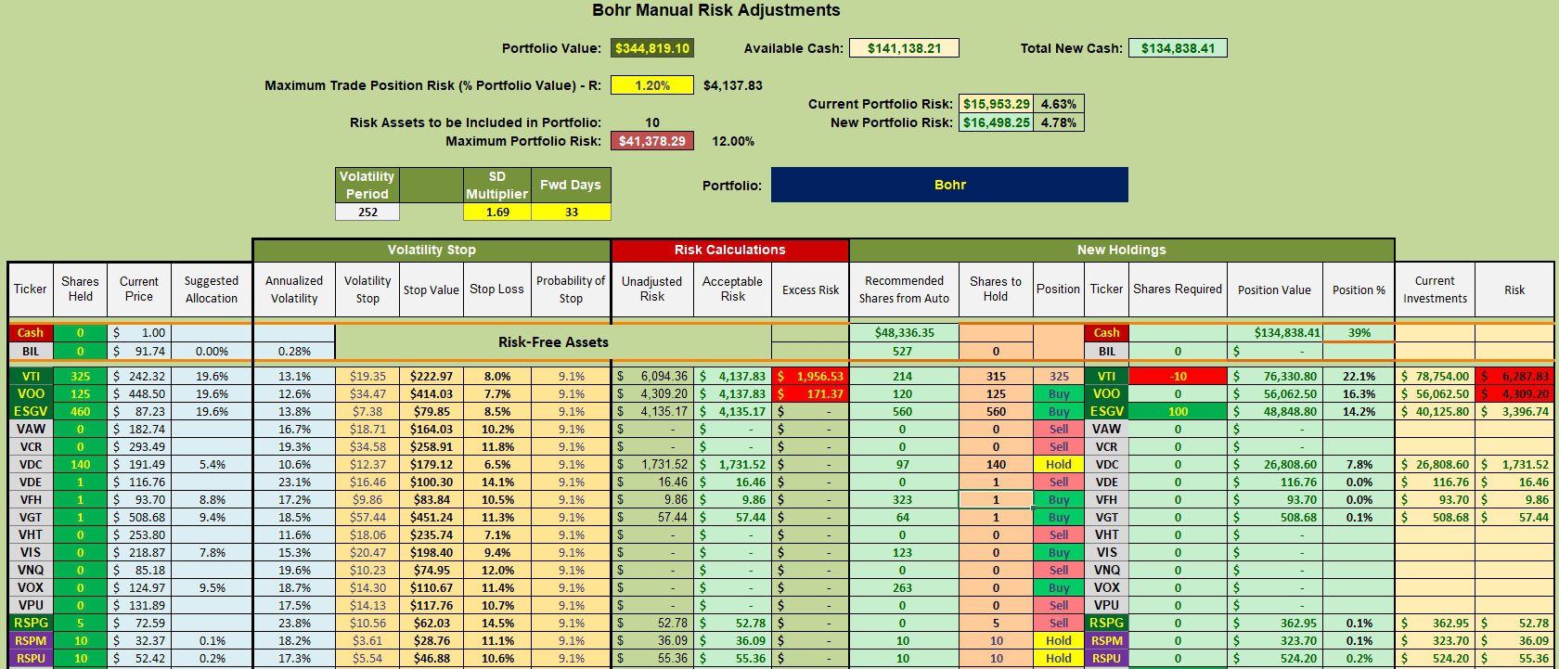Click the BIL ticker in the left column
The height and width of the screenshot is (669, 1559).
[x=30, y=352]
